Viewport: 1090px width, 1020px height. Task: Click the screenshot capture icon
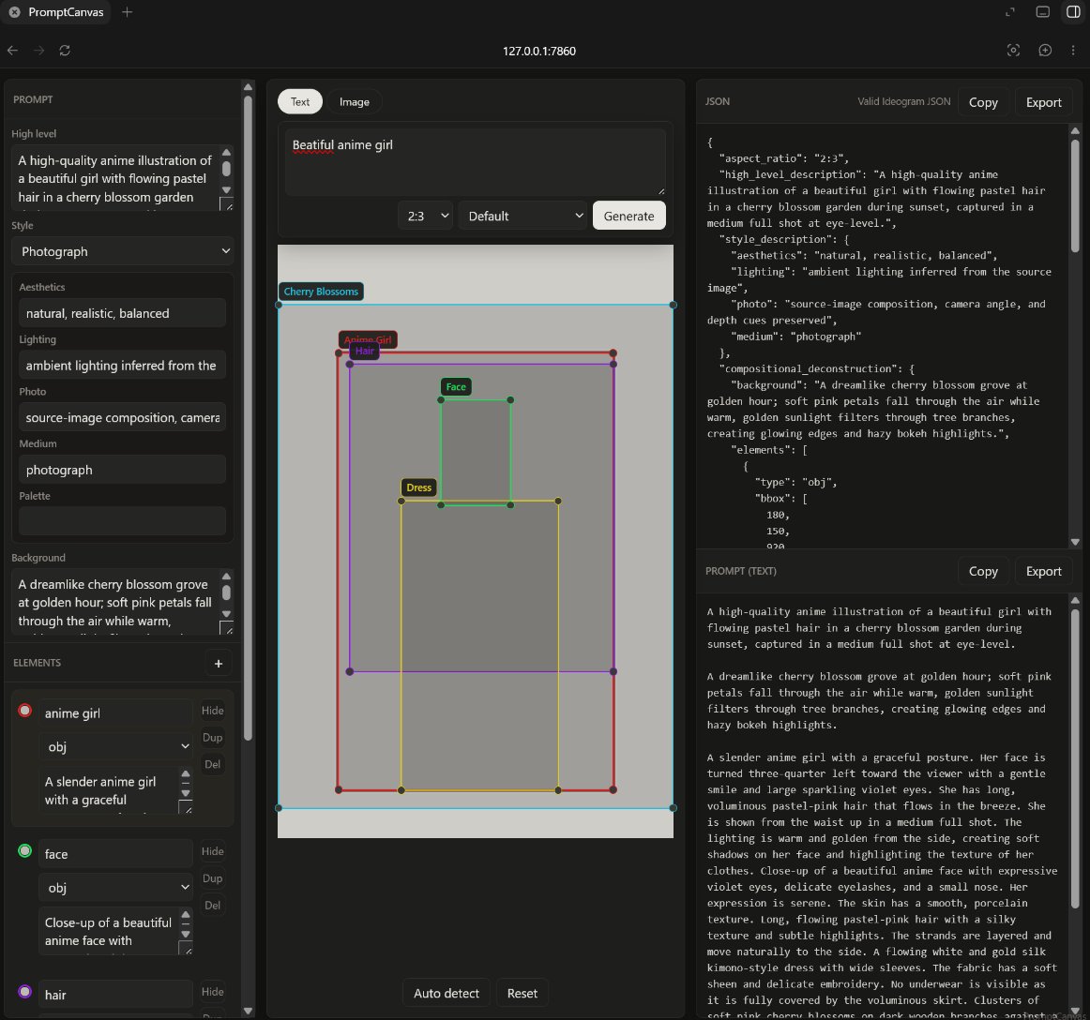coord(1013,50)
